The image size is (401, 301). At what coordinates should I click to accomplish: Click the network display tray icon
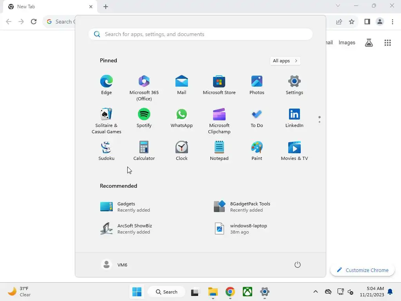click(340, 292)
